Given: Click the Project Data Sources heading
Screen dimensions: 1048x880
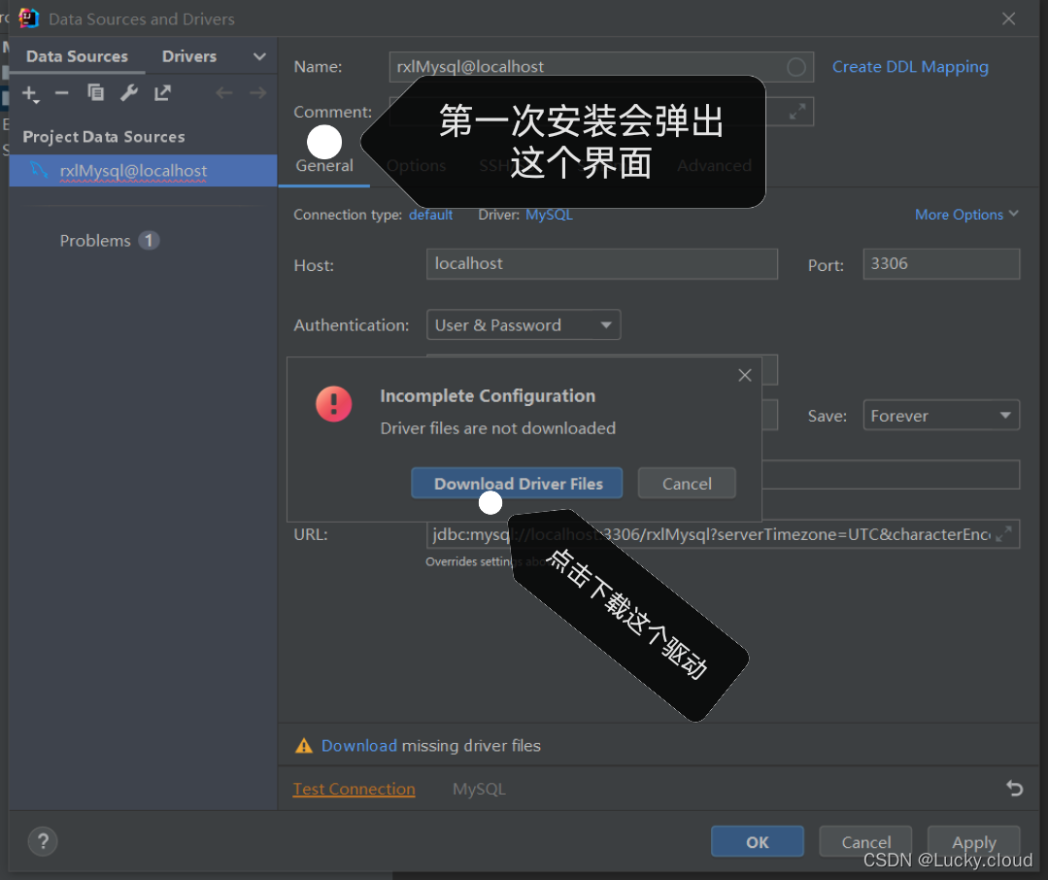Looking at the screenshot, I should 104,137.
